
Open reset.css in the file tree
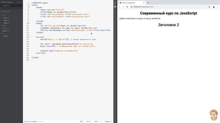pyautogui.click(x=7, y=20)
